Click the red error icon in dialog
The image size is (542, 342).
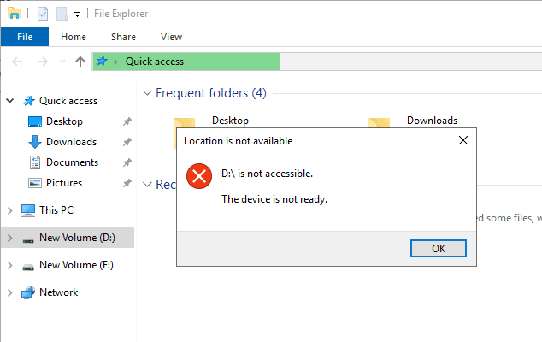point(199,178)
